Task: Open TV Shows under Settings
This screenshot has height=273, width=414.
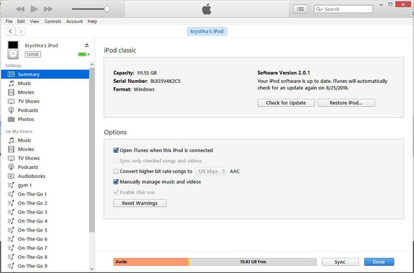Action: tap(45, 102)
